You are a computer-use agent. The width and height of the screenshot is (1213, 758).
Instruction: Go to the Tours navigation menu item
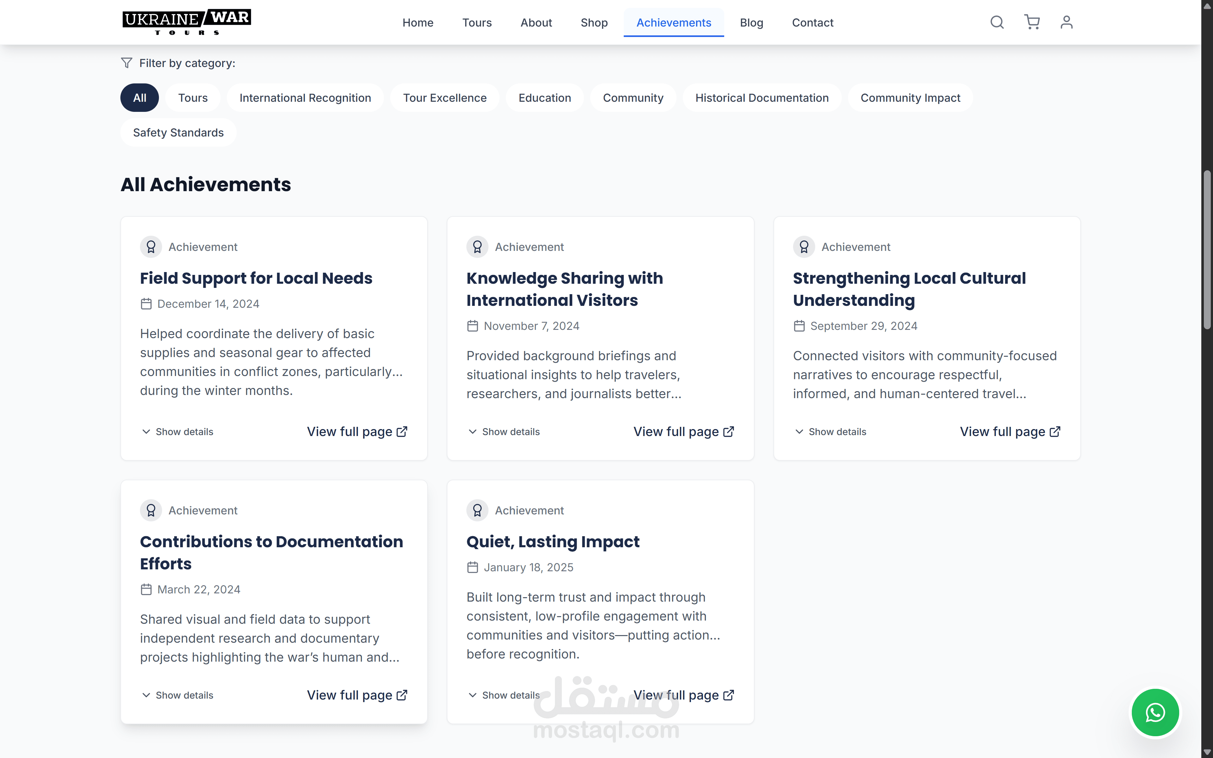click(x=477, y=22)
